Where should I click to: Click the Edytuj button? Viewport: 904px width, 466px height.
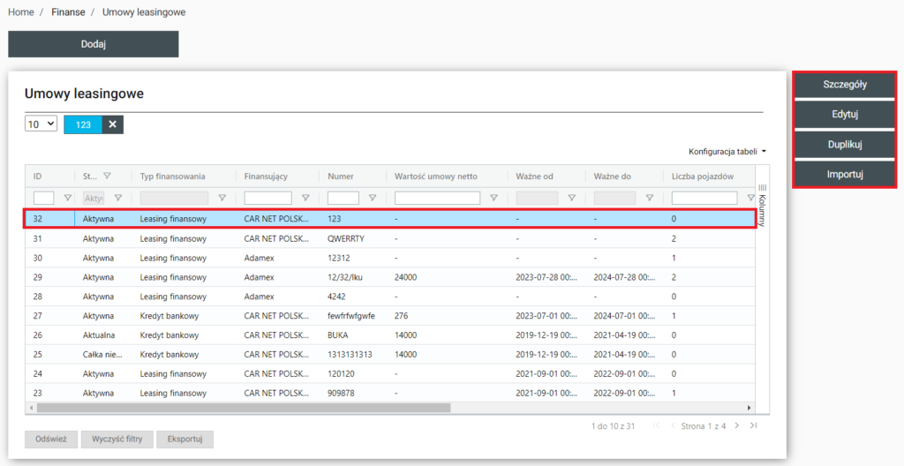coord(844,115)
